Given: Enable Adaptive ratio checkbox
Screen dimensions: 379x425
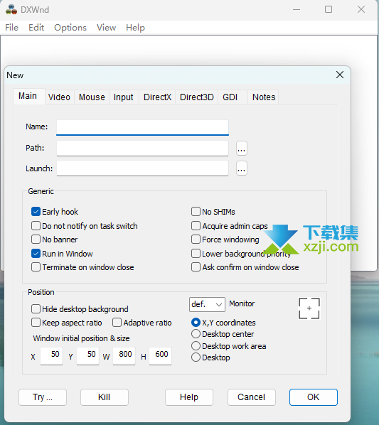Looking at the screenshot, I should [x=117, y=323].
